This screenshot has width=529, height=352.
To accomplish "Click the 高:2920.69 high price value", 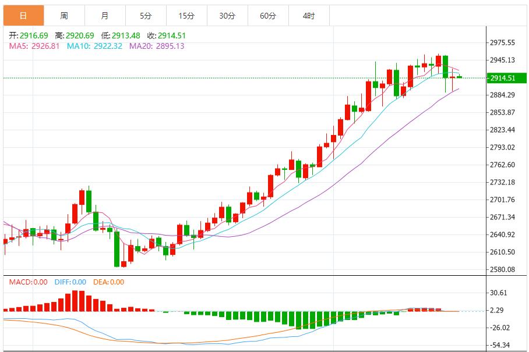I will pos(72,35).
